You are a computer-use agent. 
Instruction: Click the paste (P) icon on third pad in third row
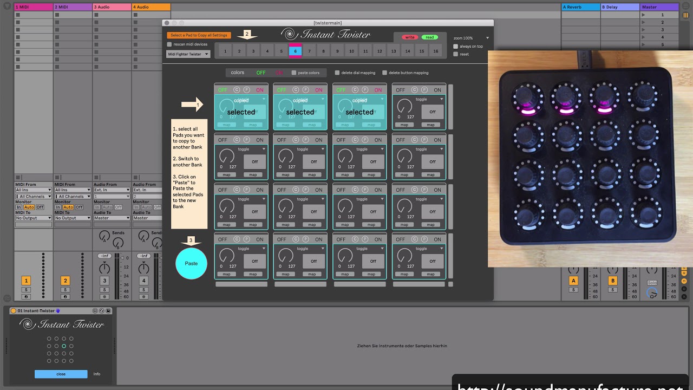[365, 190]
